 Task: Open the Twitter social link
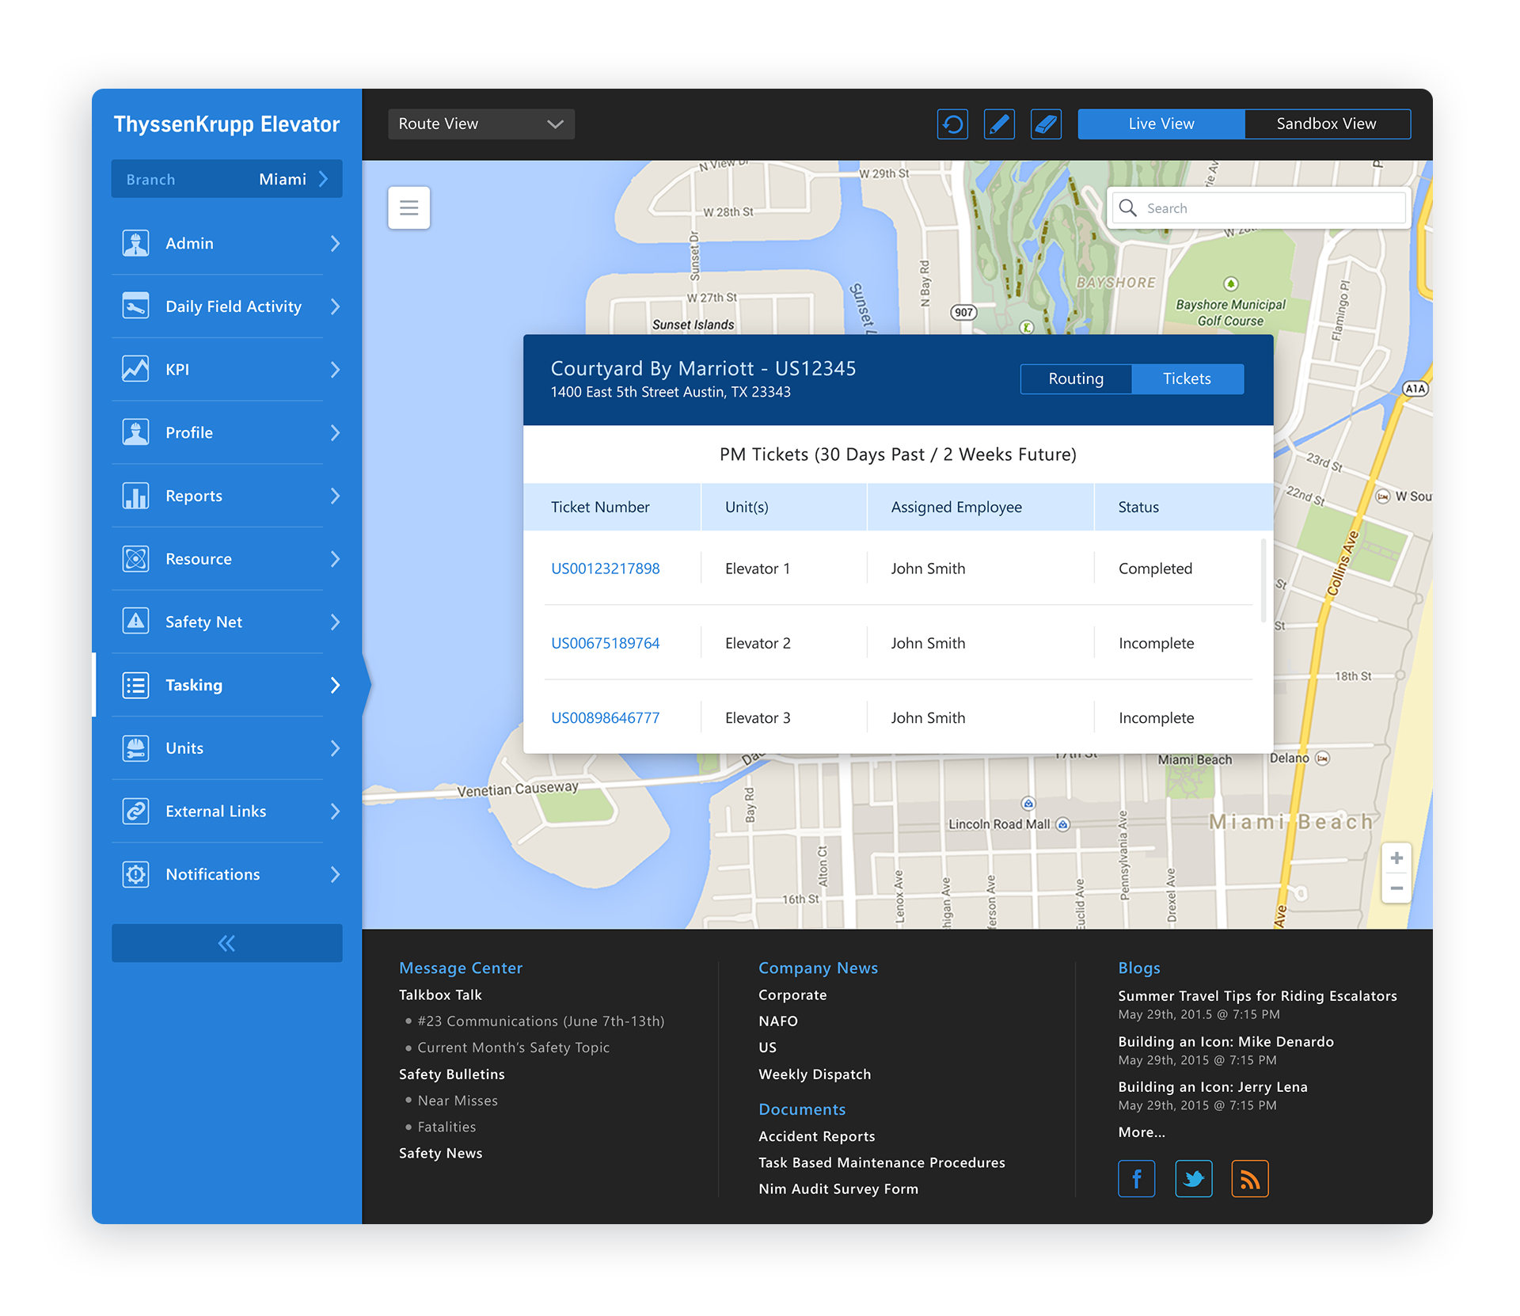(x=1193, y=1179)
